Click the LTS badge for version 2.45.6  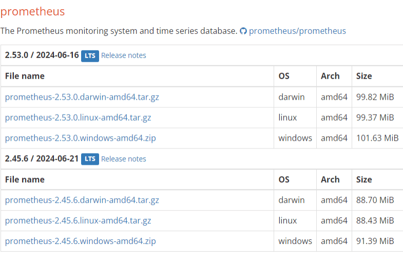[90, 159]
